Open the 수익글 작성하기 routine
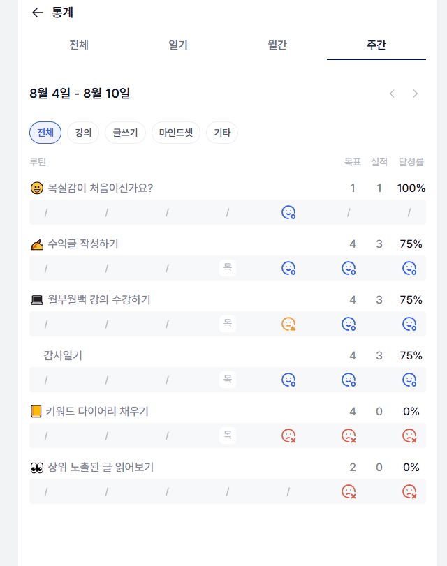Viewport: 447px width, 566px height. pos(83,244)
